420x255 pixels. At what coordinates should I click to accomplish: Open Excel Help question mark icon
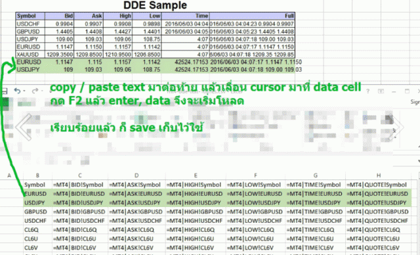[367, 91]
